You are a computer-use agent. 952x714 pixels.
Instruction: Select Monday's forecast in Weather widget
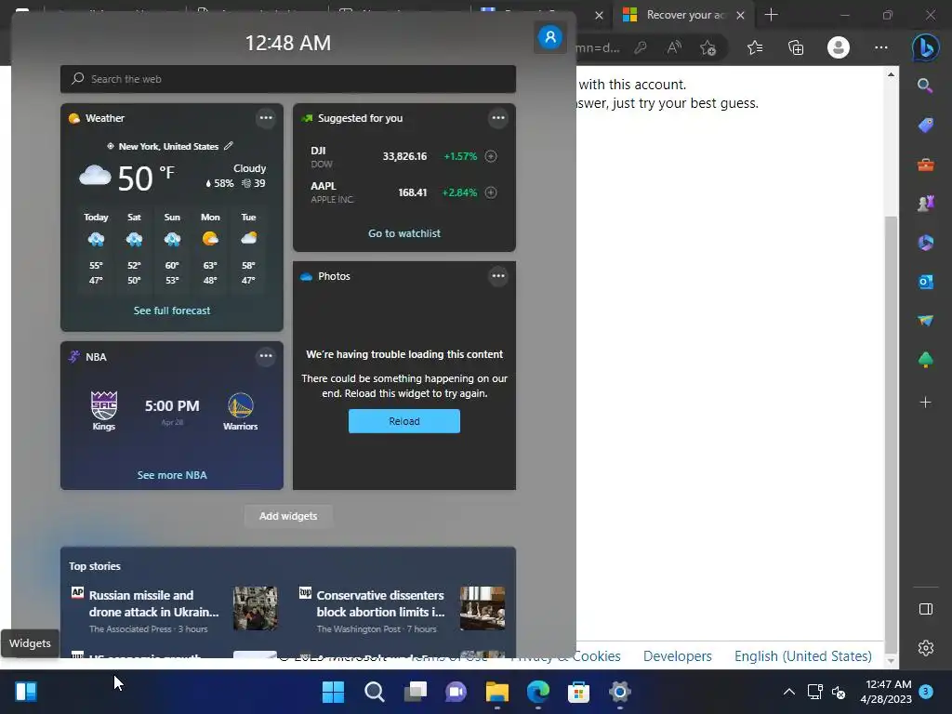tap(210, 251)
